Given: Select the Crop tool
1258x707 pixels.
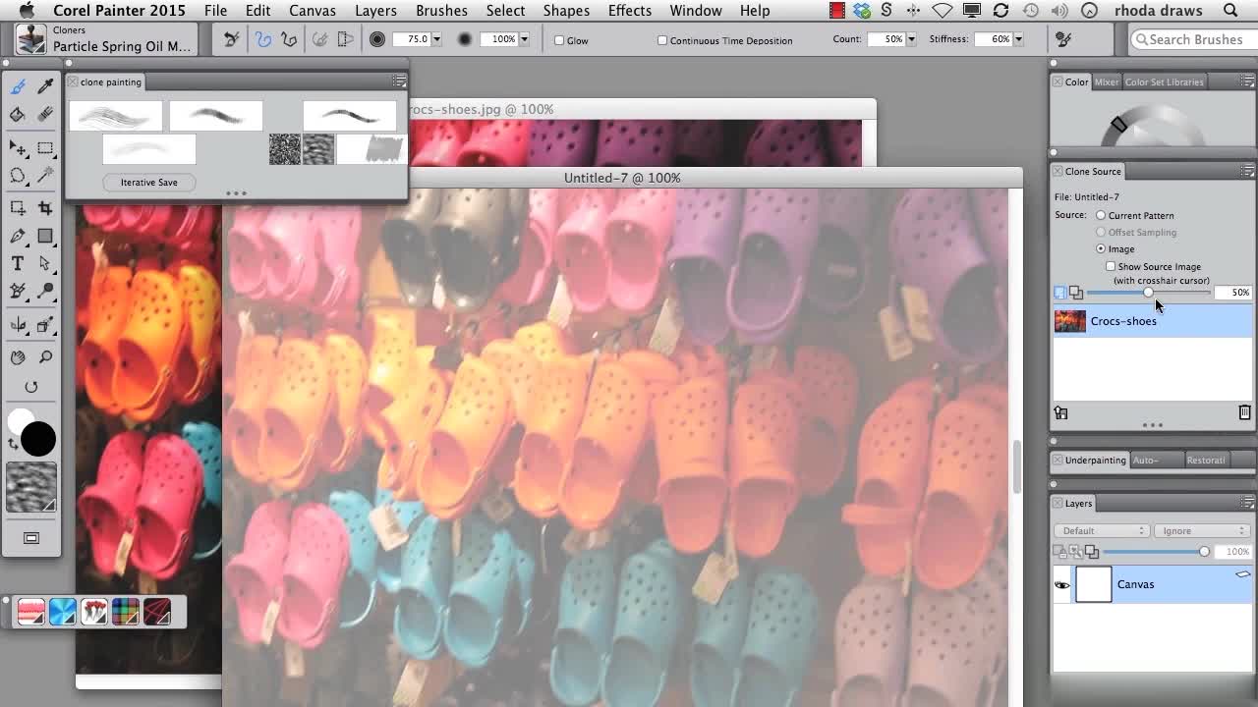Looking at the screenshot, I should (x=45, y=208).
